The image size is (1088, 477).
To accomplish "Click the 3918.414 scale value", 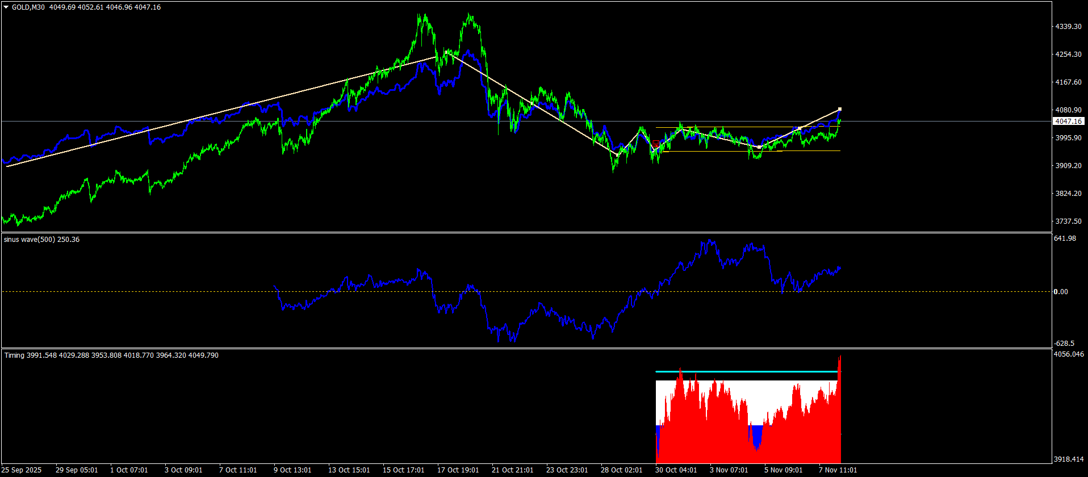I will point(1069,459).
